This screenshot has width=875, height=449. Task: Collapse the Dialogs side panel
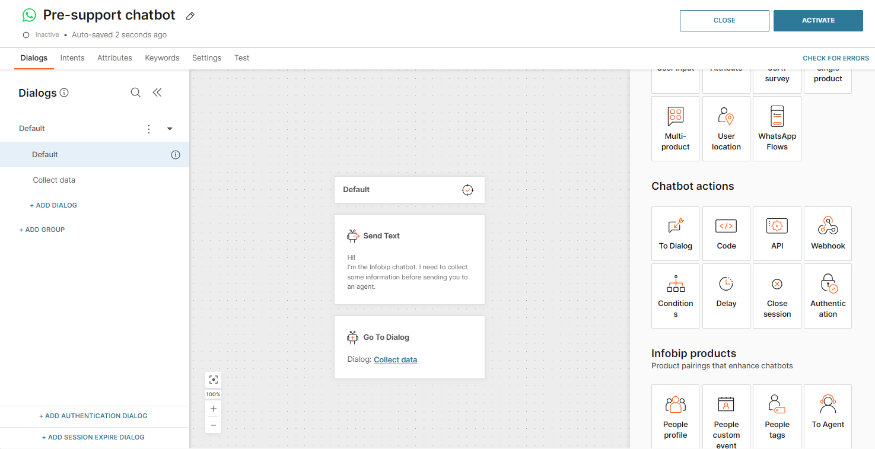coord(157,93)
